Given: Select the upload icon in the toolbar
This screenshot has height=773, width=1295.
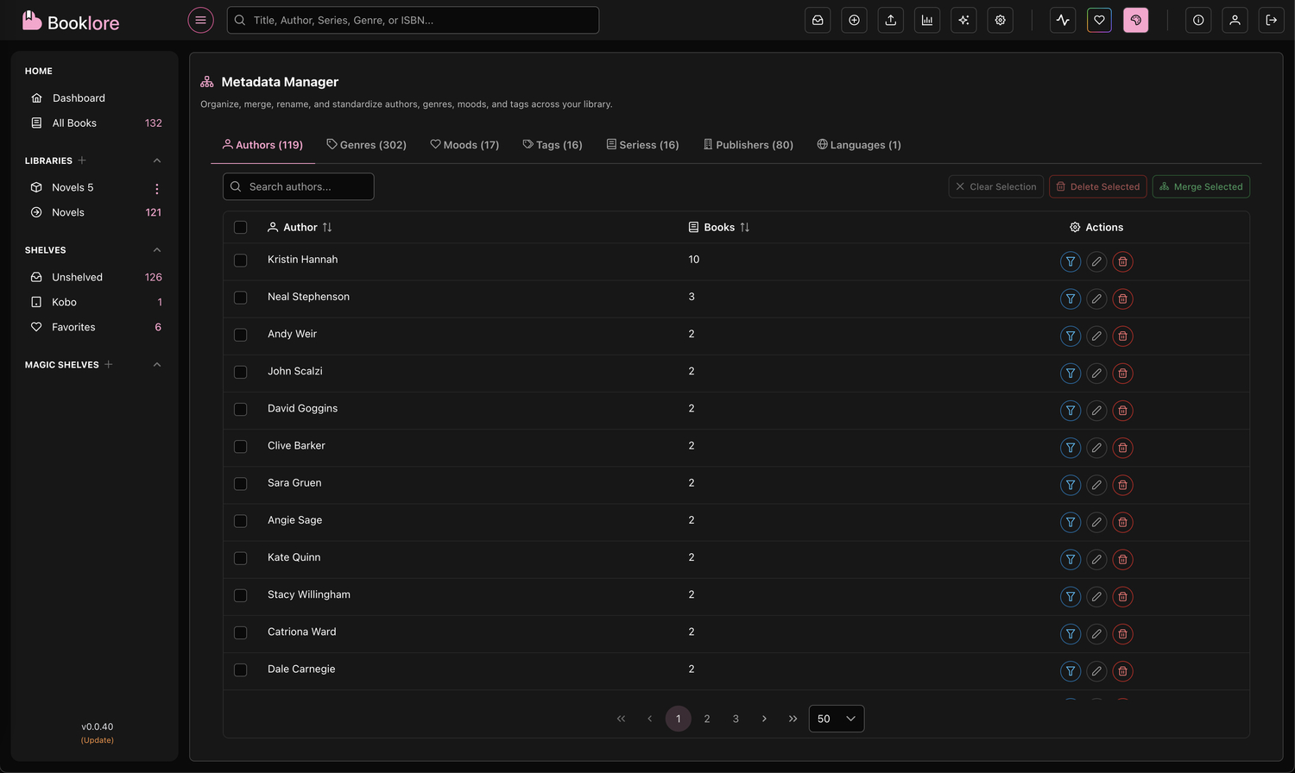Looking at the screenshot, I should click(x=890, y=20).
